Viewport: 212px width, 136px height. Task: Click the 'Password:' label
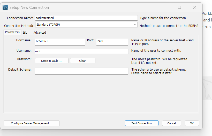[24, 59]
